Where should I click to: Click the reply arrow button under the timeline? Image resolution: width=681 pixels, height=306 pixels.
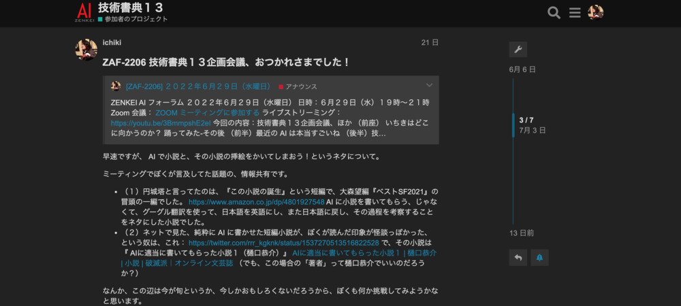click(x=518, y=258)
